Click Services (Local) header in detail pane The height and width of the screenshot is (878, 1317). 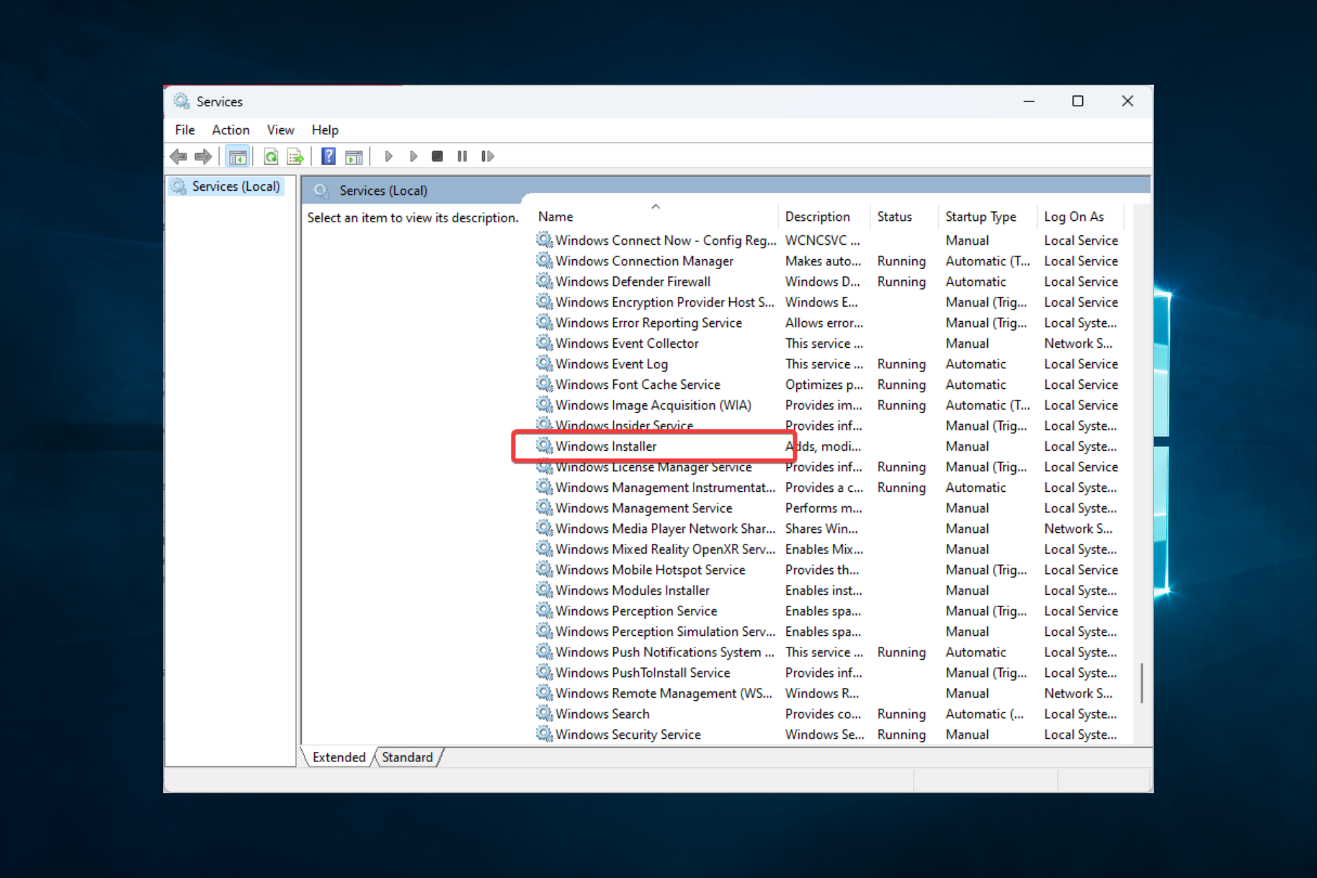383,191
